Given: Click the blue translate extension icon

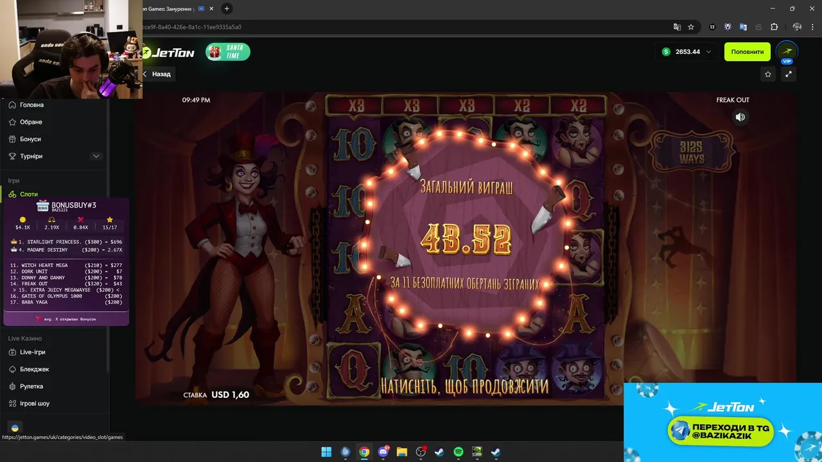Looking at the screenshot, I should (x=743, y=27).
